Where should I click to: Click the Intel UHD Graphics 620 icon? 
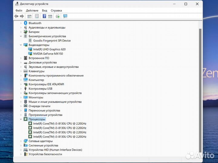[30, 49]
